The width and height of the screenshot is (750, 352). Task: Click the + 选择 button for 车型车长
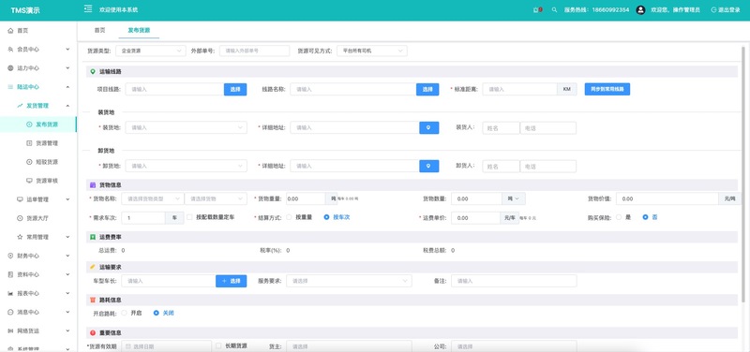tap(231, 281)
